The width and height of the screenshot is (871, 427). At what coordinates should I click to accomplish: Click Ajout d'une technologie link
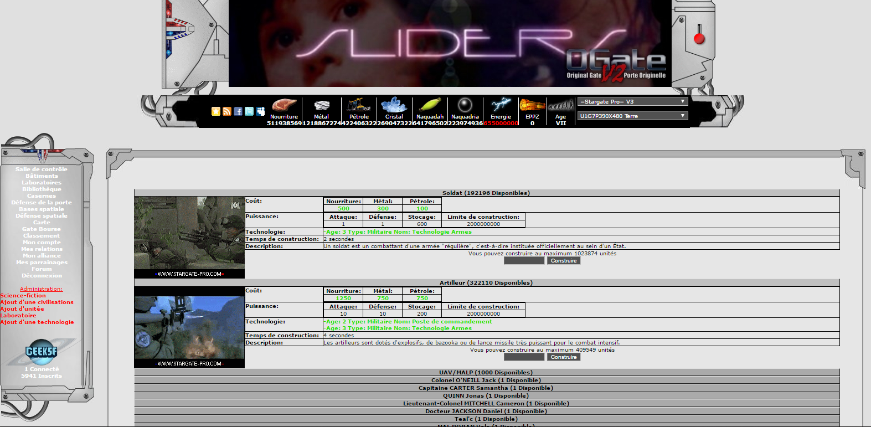coord(37,322)
